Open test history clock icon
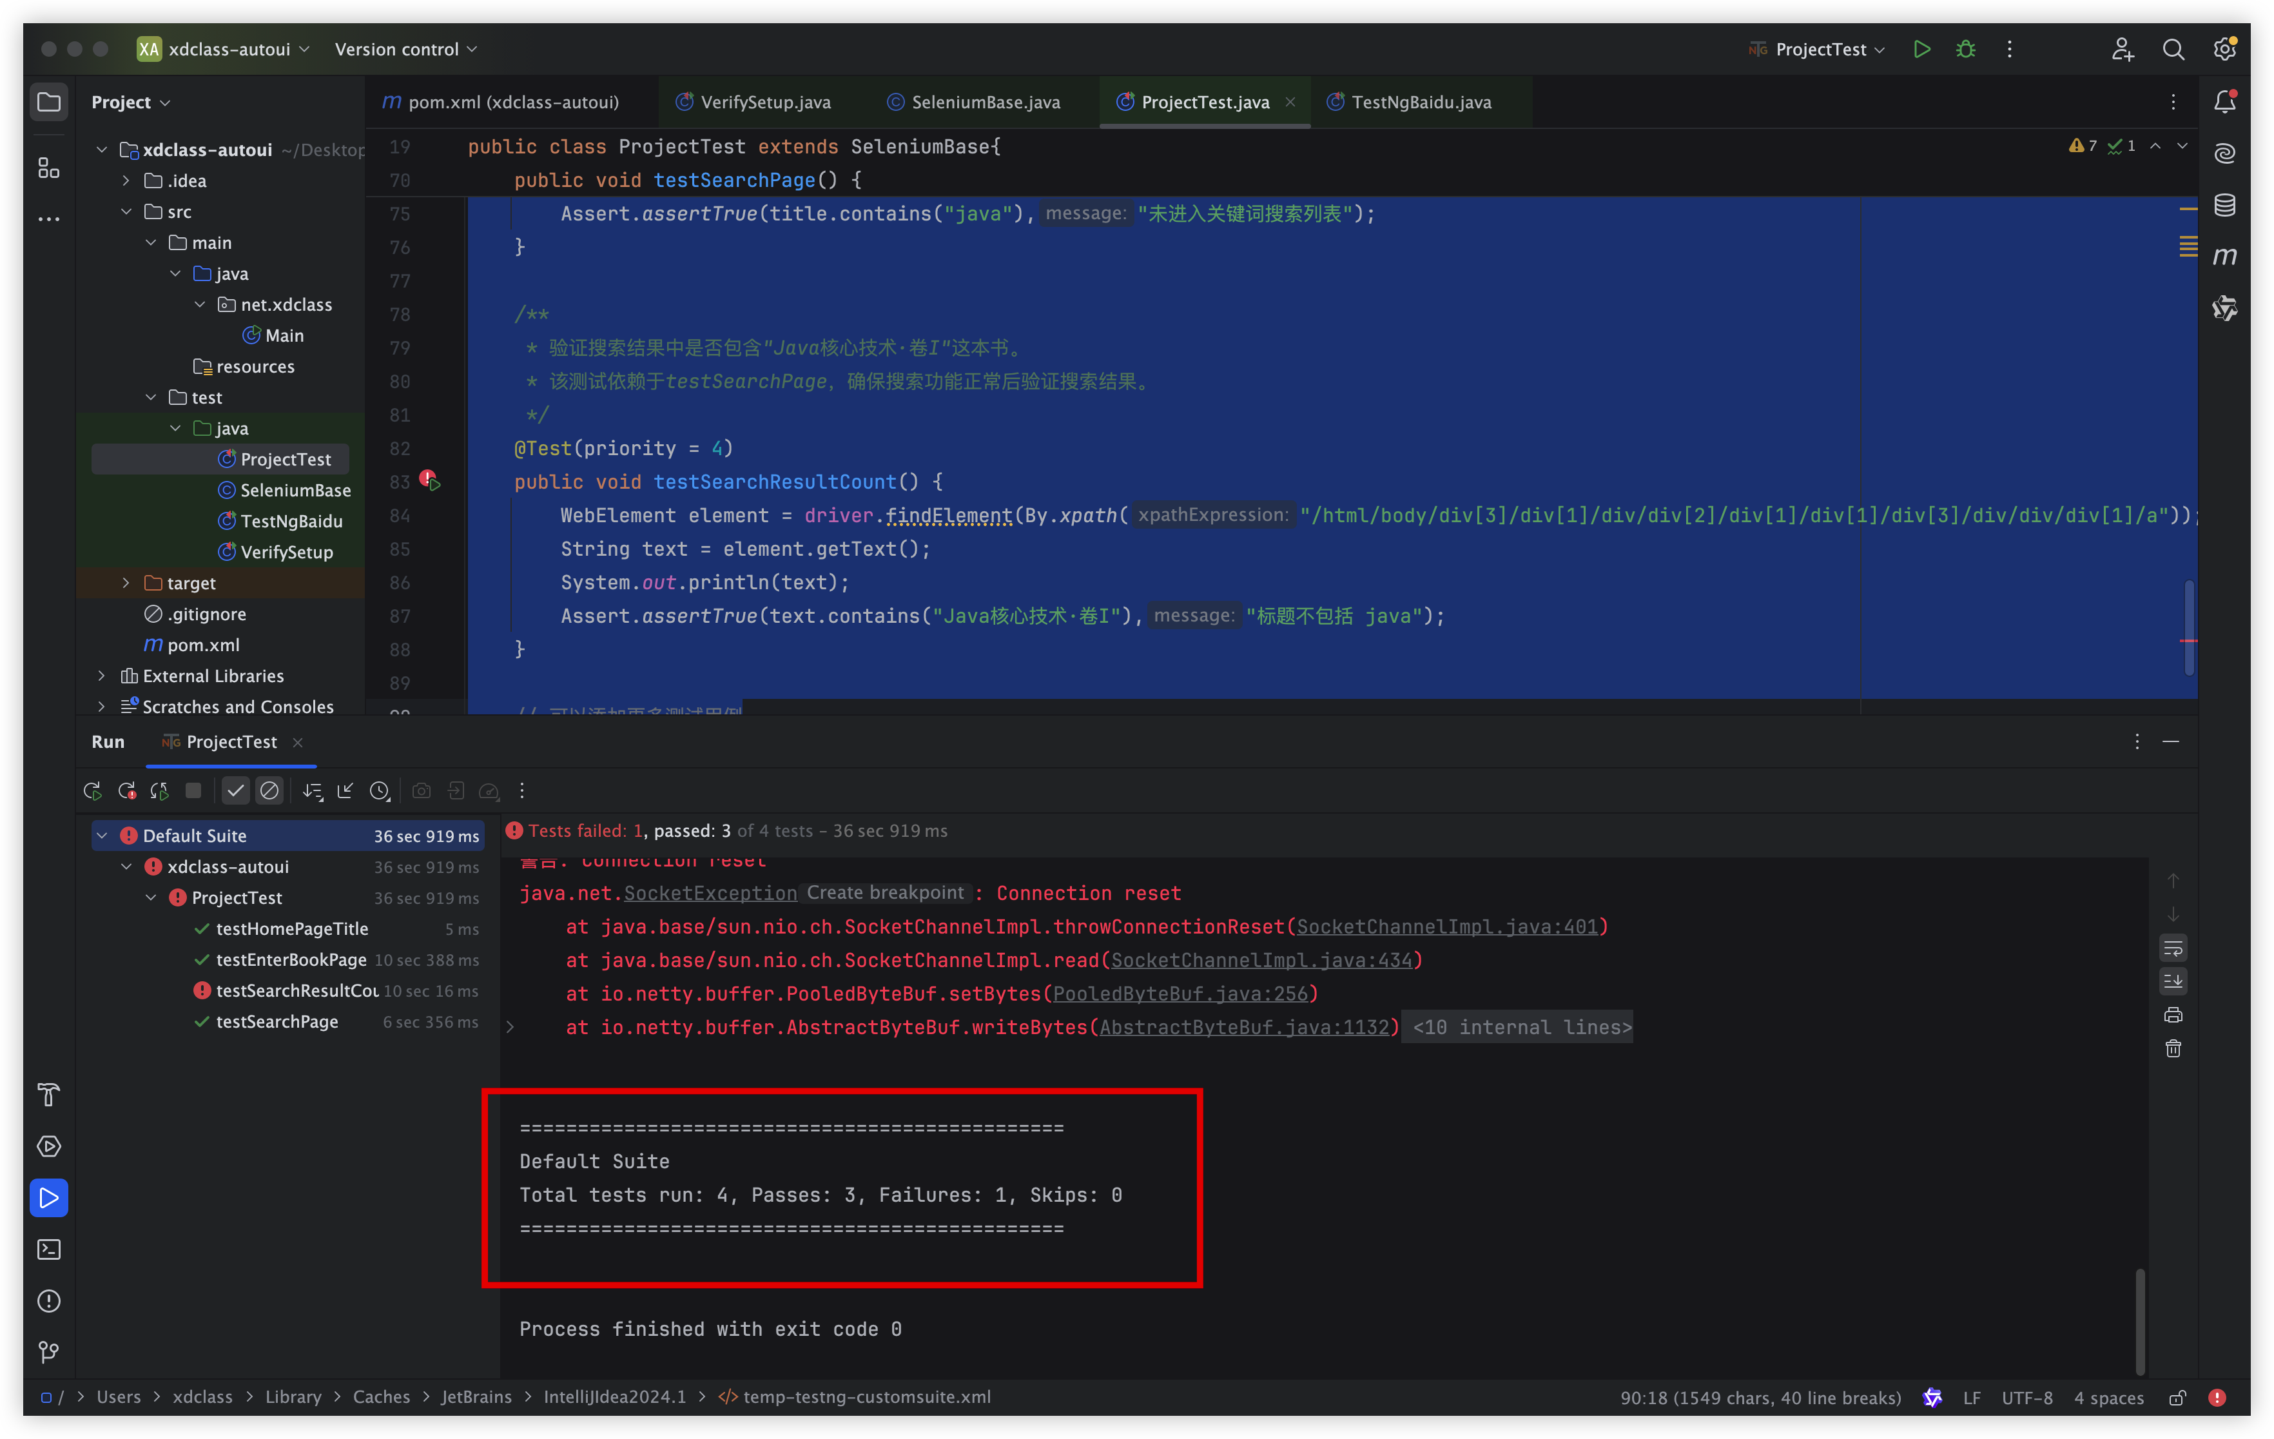 pyautogui.click(x=380, y=791)
